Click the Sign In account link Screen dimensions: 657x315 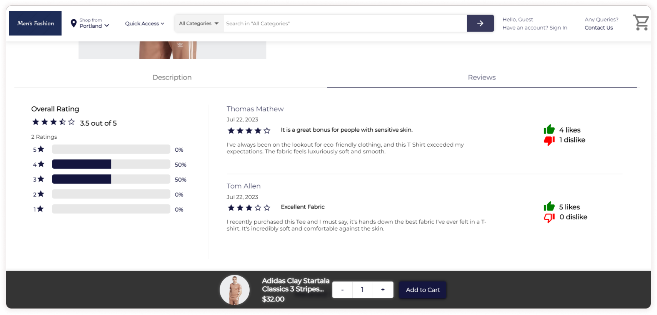558,28
